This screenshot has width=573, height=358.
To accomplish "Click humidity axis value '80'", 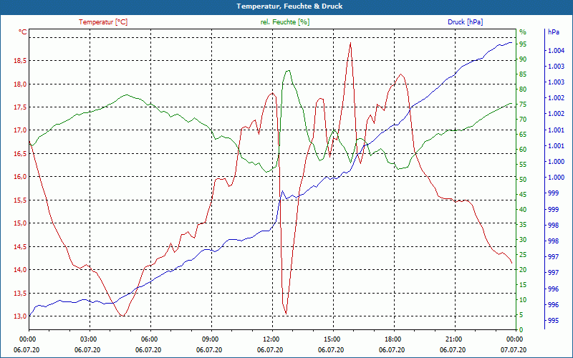I will 523,89.
